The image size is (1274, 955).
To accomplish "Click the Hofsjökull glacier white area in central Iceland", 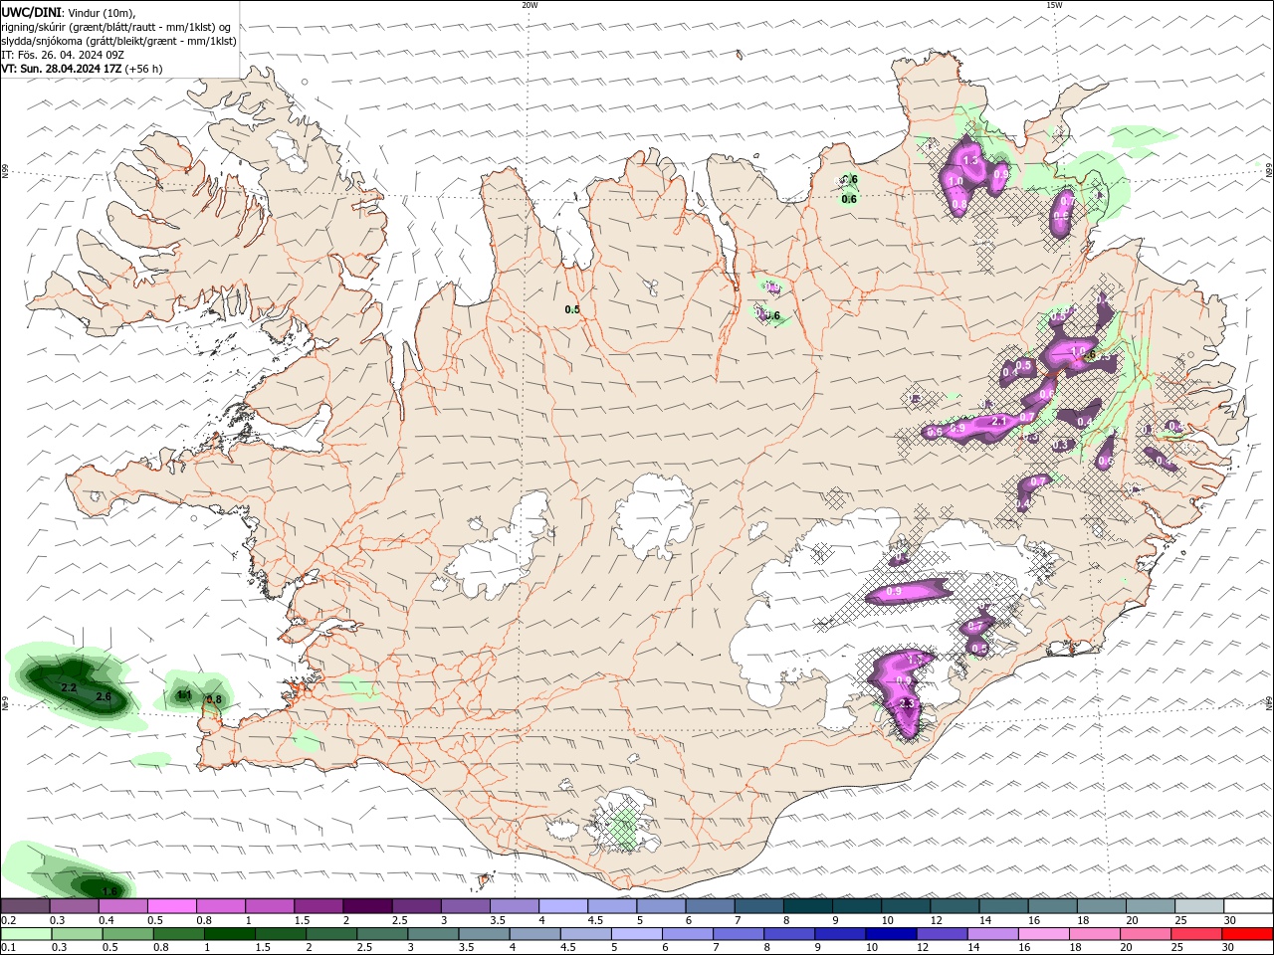I will 655,515.
